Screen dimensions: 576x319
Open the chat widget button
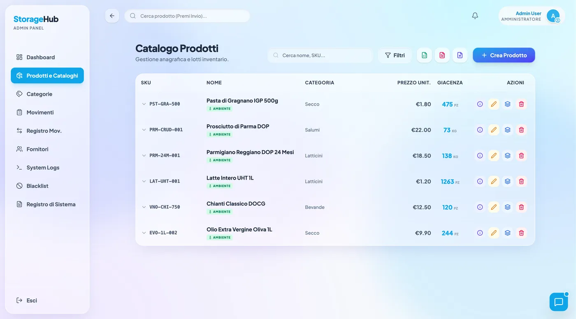pyautogui.click(x=558, y=302)
